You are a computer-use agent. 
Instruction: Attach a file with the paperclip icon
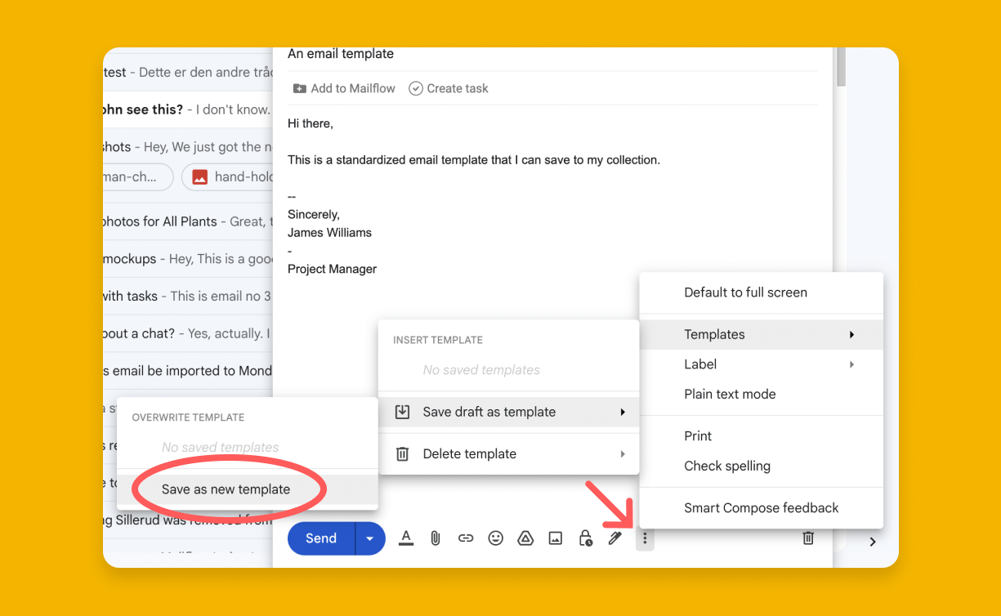(436, 538)
